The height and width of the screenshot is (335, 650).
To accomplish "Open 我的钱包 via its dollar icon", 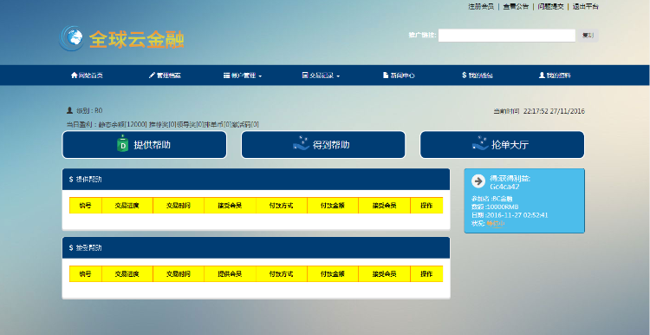I will pos(465,76).
